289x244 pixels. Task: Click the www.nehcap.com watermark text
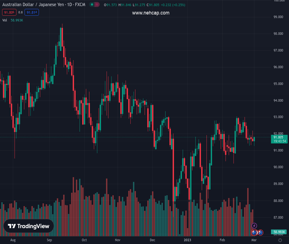(x=151, y=13)
